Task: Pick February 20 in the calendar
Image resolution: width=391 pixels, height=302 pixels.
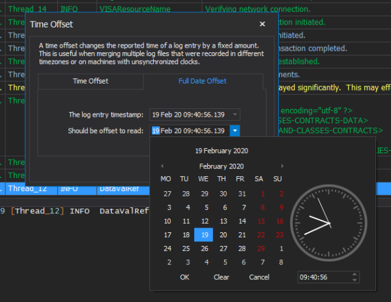Action: click(x=223, y=235)
